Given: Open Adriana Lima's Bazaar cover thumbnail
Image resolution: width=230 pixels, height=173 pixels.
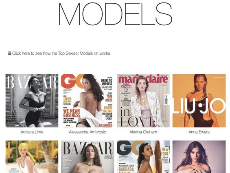Looking at the screenshot, I should [32, 101].
